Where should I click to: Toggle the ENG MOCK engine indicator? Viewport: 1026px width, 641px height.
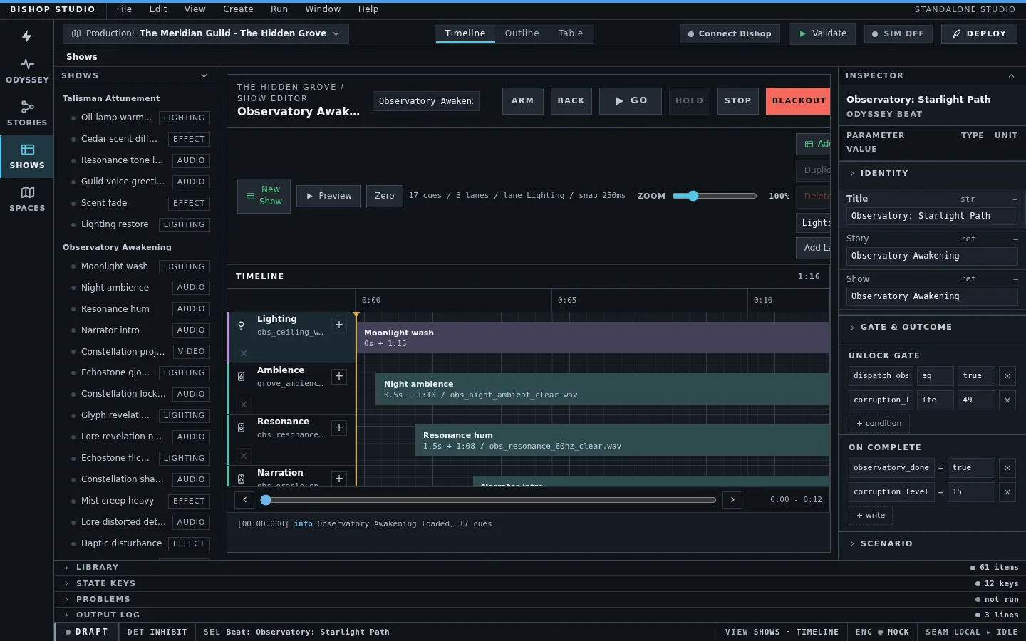(882, 632)
